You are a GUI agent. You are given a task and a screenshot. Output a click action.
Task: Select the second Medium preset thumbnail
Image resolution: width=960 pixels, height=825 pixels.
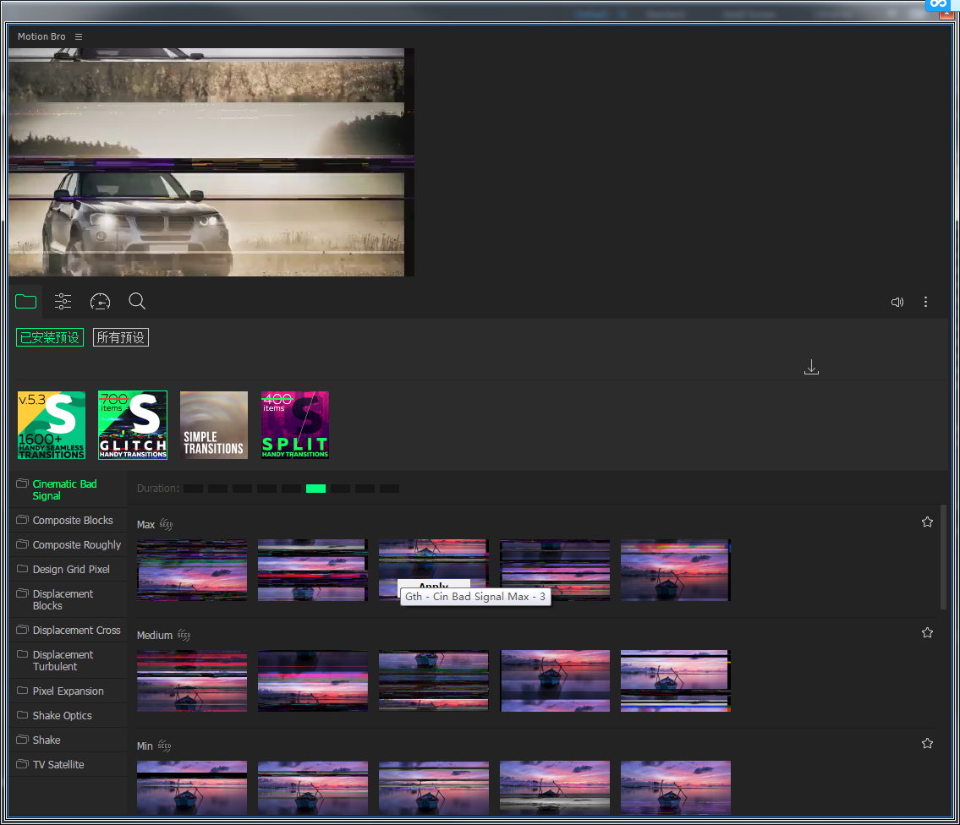[x=313, y=680]
